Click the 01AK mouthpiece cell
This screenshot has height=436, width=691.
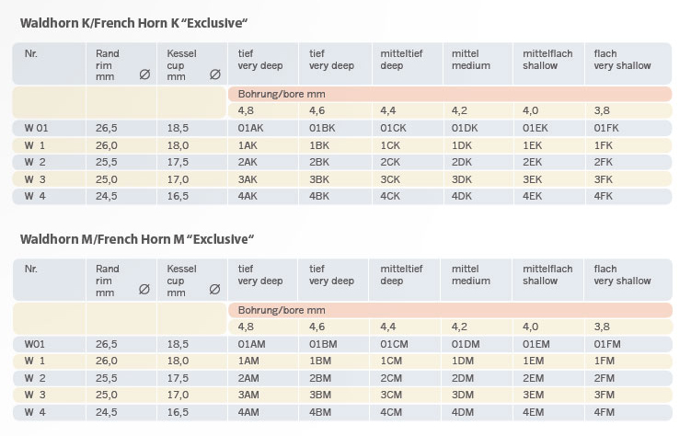[250, 128]
